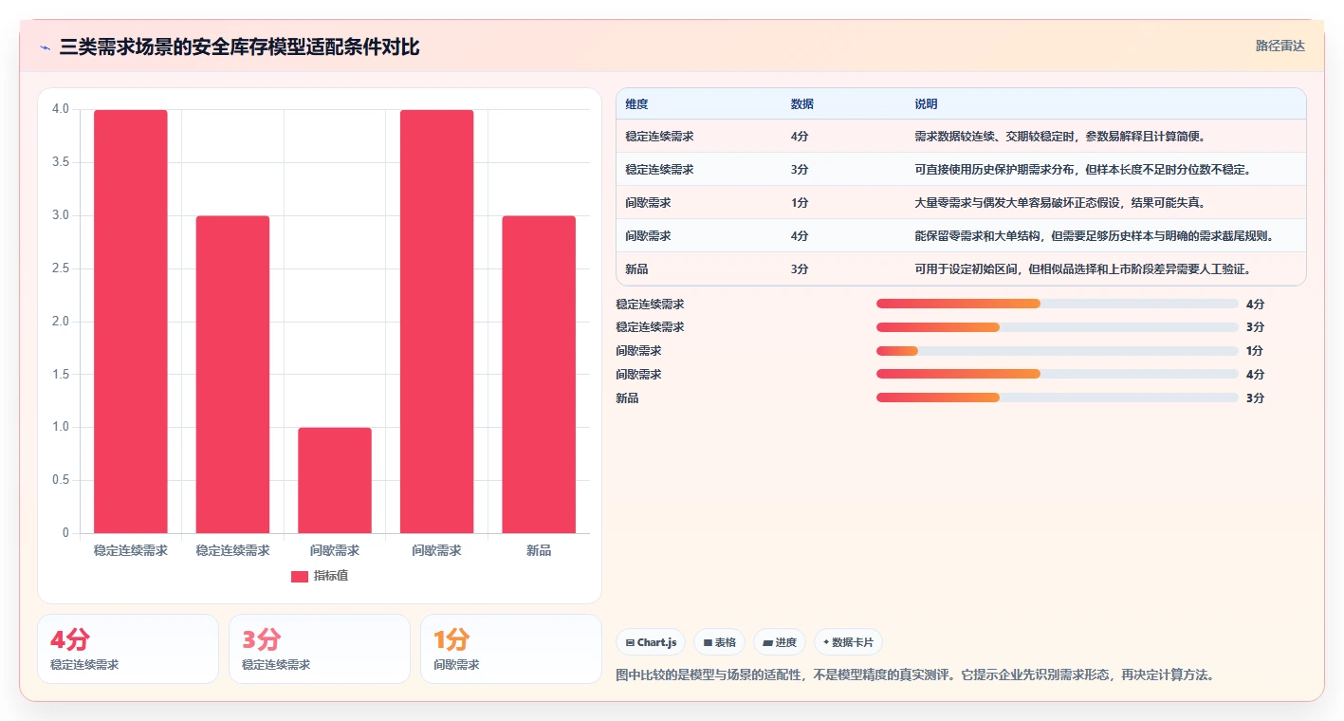Image resolution: width=1344 pixels, height=721 pixels.
Task: Click the progress bar for 间歇需求 4分
Action: pos(1058,374)
